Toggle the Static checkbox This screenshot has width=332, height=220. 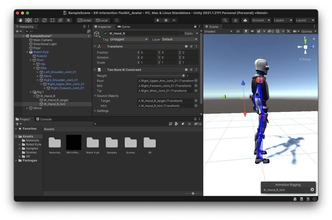pyautogui.click(x=182, y=33)
